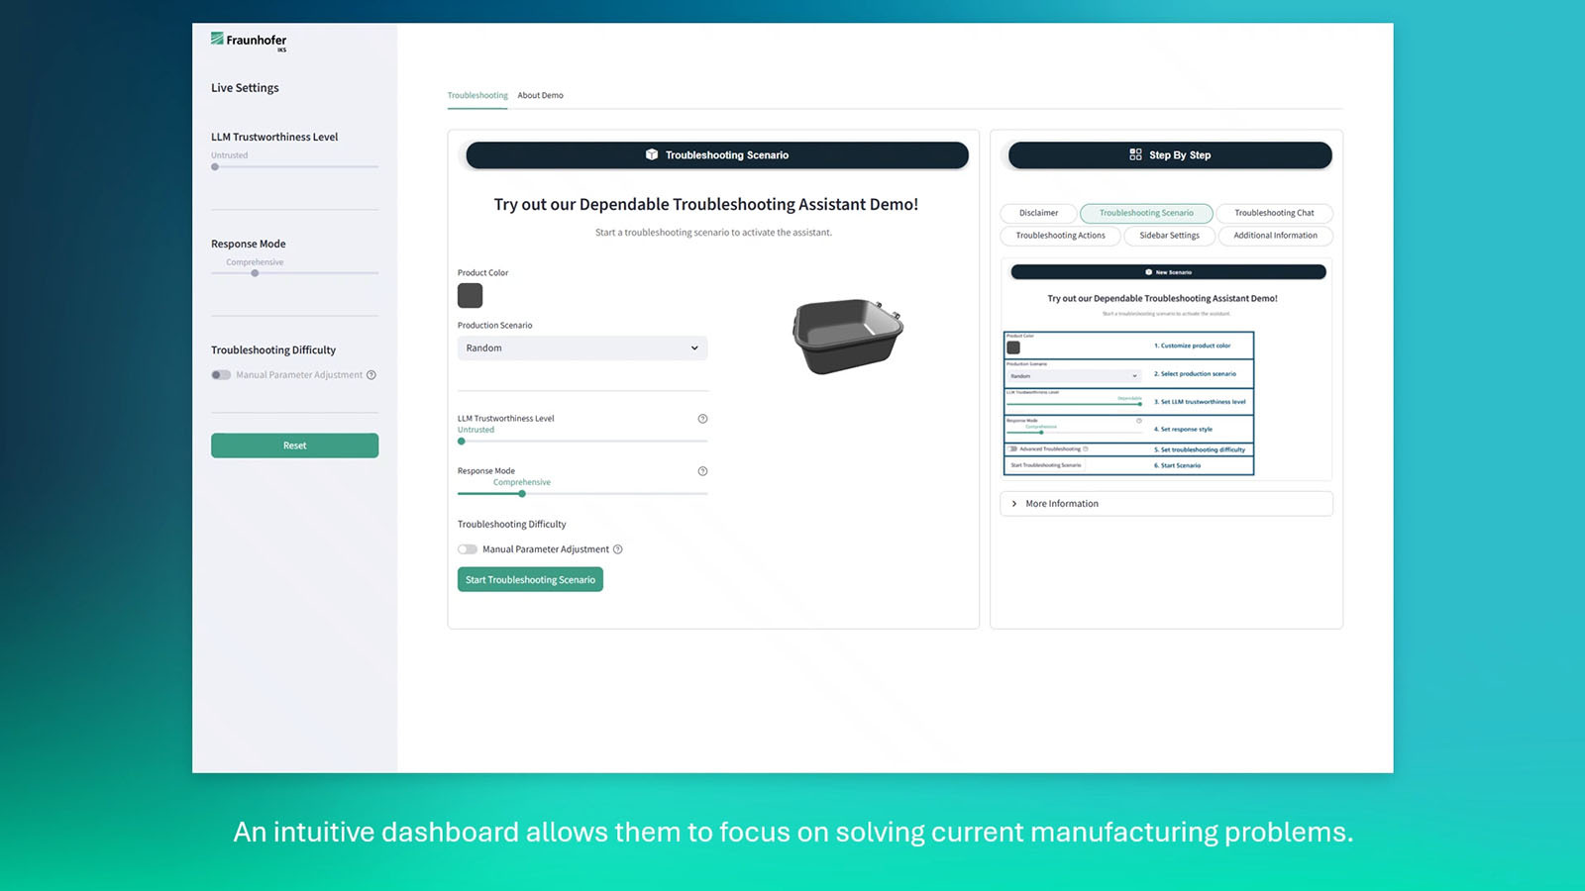
Task: Open the Troubleshooting Chat step pill
Action: coord(1274,213)
